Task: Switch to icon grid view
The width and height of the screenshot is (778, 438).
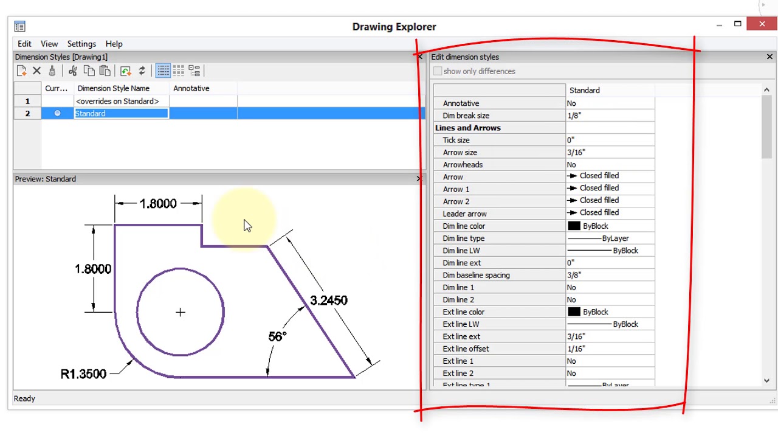Action: point(179,71)
